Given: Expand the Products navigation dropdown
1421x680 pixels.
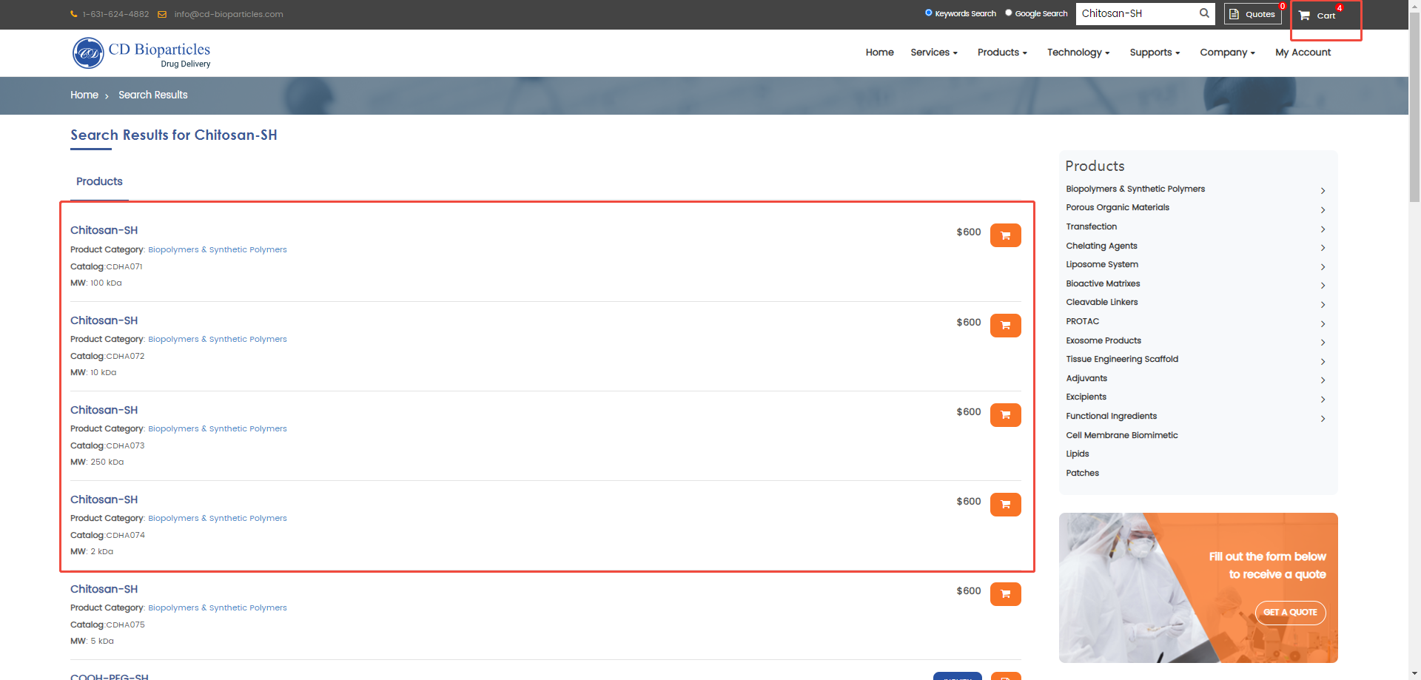Looking at the screenshot, I should point(1002,53).
